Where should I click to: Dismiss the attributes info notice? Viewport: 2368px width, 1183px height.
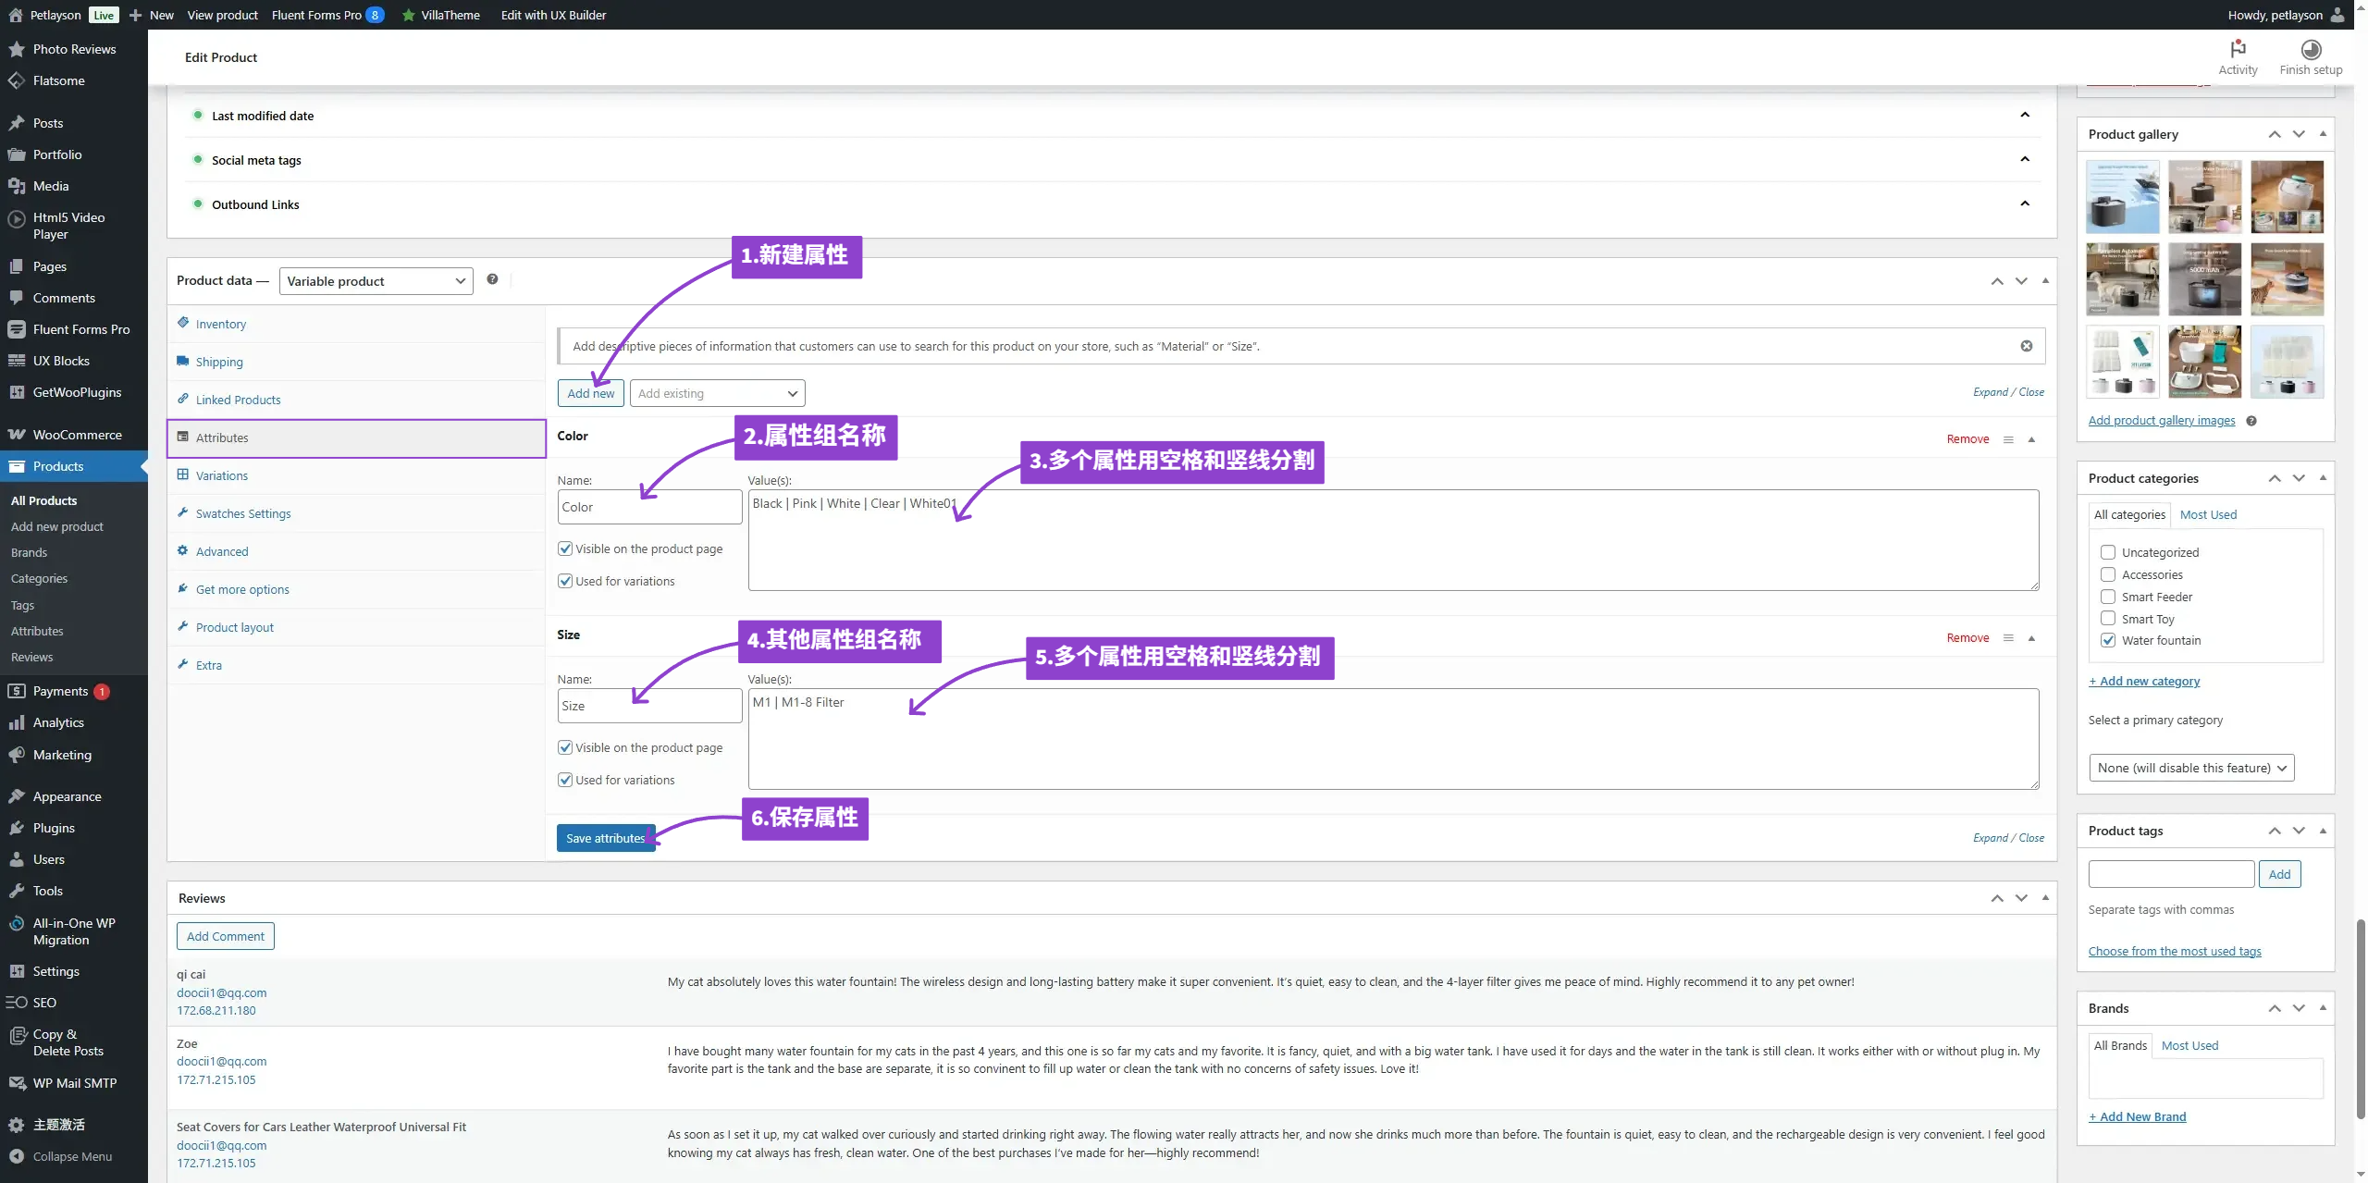(2026, 346)
